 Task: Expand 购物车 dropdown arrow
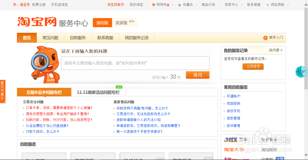pos(173,5)
